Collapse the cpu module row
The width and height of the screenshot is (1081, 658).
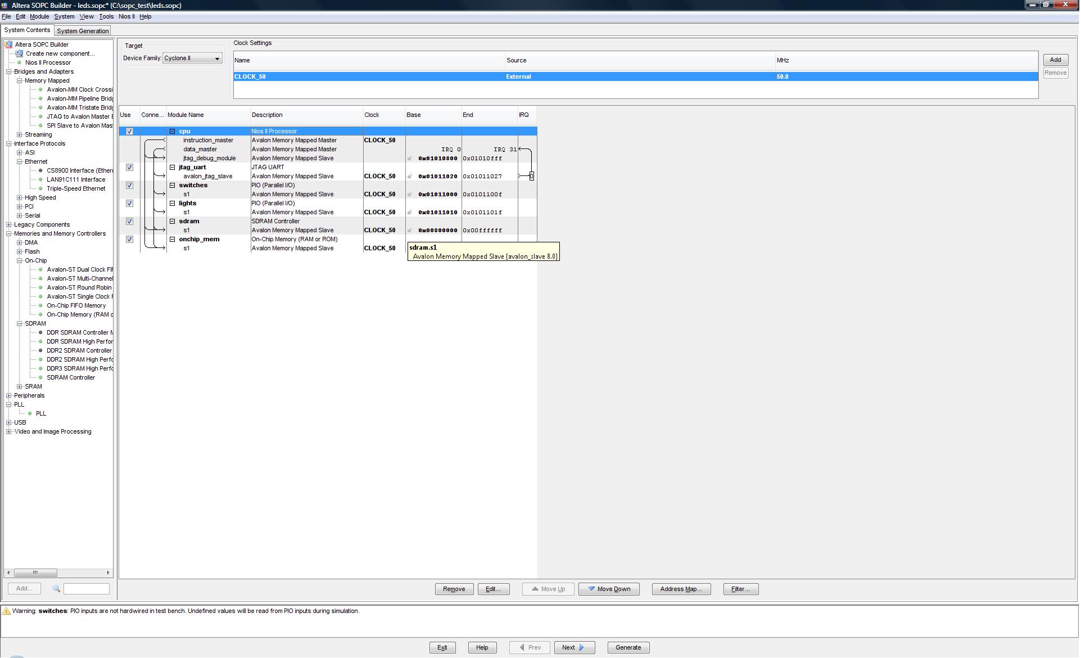tap(173, 132)
